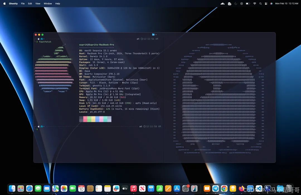301x195 pixels.
Task: Click the Ghostty window title folder icon
Action: pyautogui.click(x=153, y=35)
